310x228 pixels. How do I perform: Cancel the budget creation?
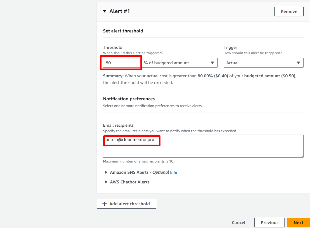[x=239, y=223]
